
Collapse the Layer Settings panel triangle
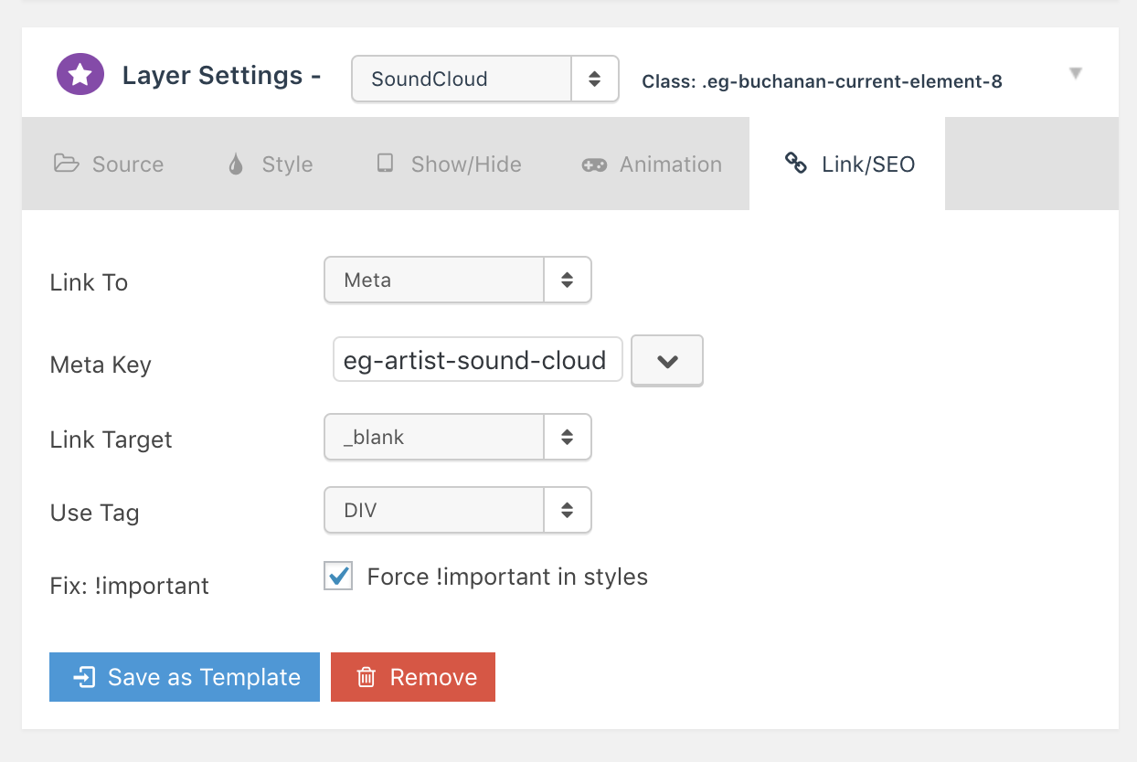(x=1076, y=73)
